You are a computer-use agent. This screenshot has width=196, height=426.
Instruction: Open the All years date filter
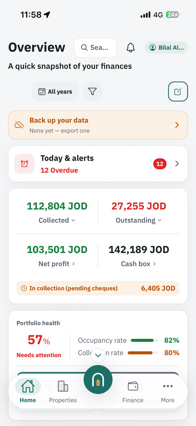pos(55,92)
